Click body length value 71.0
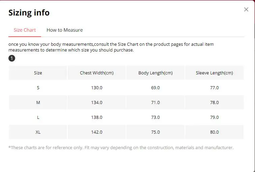The width and height of the screenshot is (255, 172). (x=156, y=103)
